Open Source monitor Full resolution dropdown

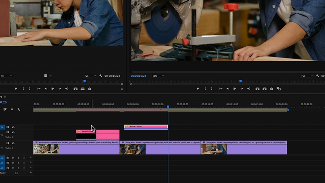click(90, 76)
